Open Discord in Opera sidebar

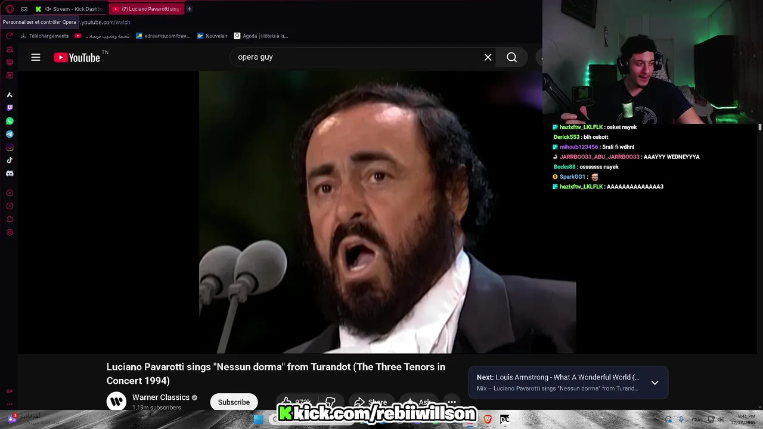tap(10, 173)
